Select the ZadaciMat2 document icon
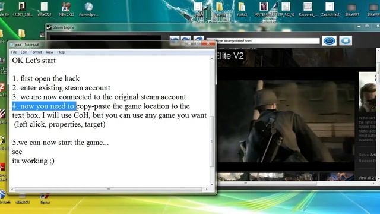The width and height of the screenshot is (380, 214). 330,10
